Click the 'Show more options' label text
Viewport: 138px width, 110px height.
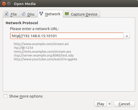pyautogui.click(x=26, y=96)
